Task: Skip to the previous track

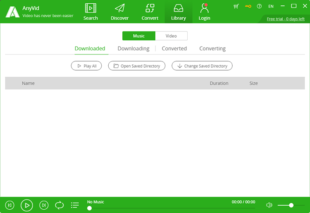Action: point(10,205)
